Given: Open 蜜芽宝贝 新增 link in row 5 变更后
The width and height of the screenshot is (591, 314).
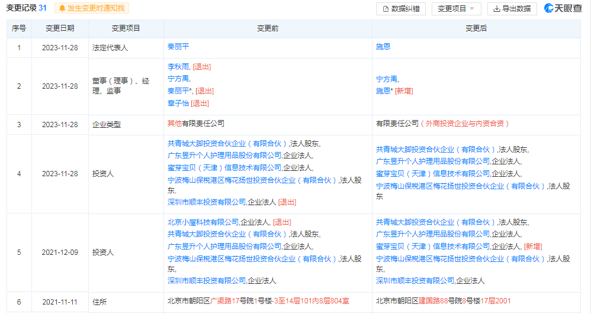Looking at the screenshot, I should (x=433, y=247).
